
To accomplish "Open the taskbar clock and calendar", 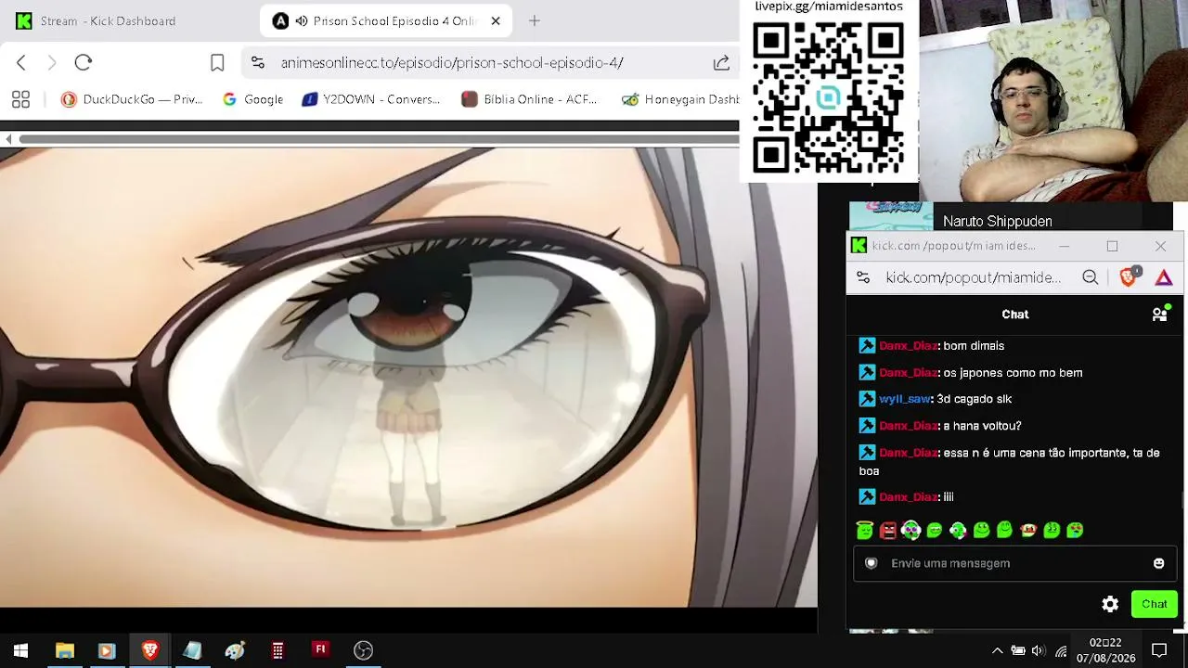I will 1105,650.
